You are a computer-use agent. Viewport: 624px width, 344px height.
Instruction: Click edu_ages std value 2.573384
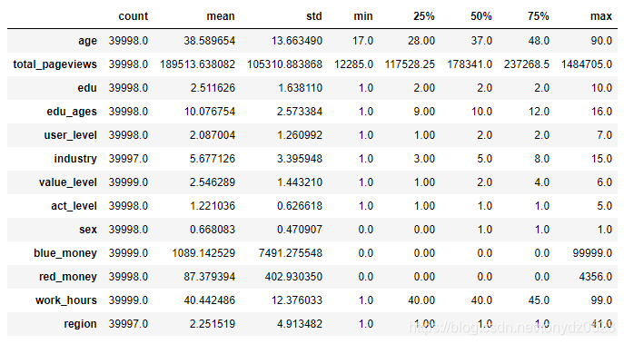[300, 112]
